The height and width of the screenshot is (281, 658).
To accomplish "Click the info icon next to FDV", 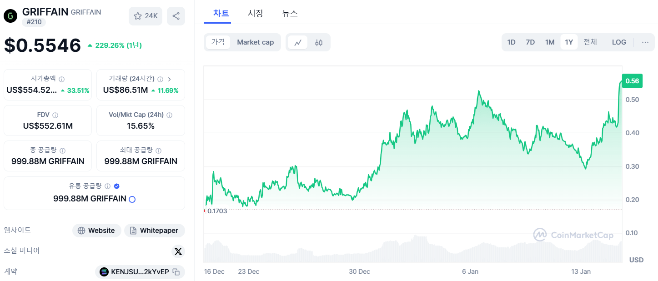I will (x=55, y=115).
